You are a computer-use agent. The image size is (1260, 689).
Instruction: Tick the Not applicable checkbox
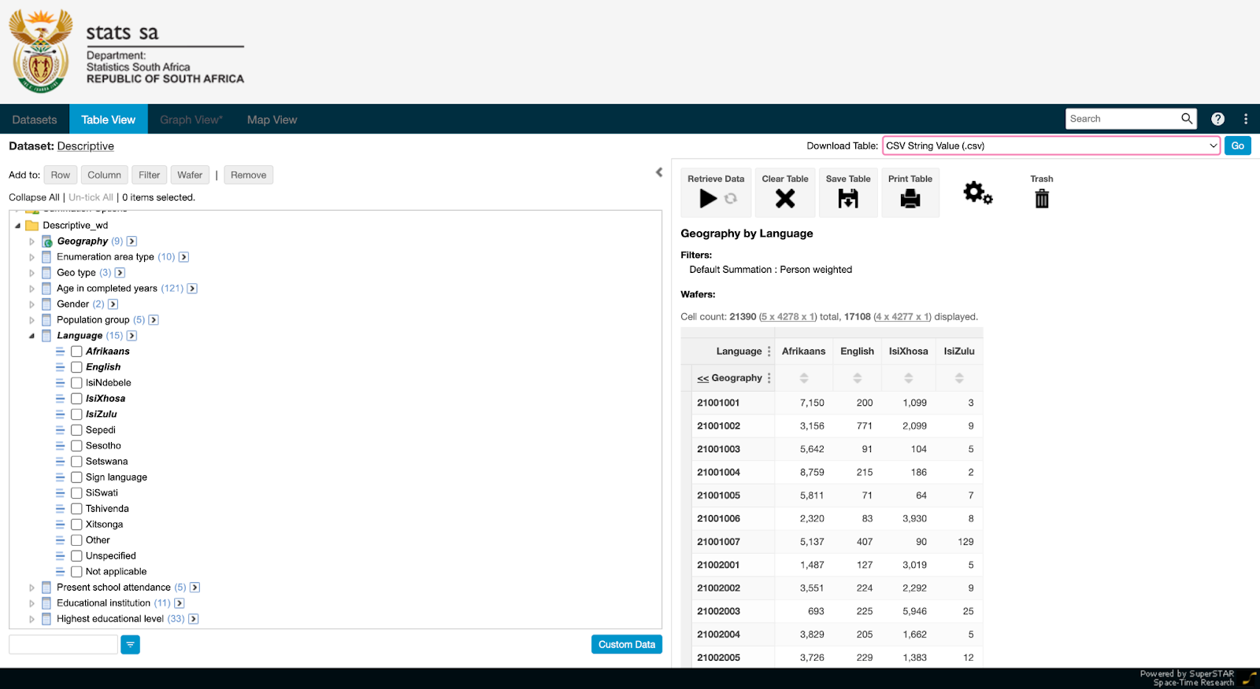click(76, 572)
